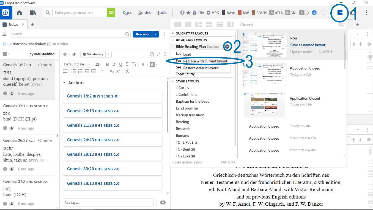Screen dimensions: 373x210
Task: Collapse the Saved Layouts section
Action: point(173,81)
